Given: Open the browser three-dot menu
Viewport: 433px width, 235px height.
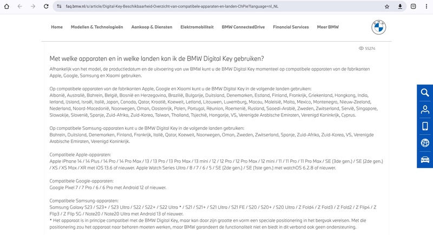Looking at the screenshot, I should pyautogui.click(x=427, y=6).
